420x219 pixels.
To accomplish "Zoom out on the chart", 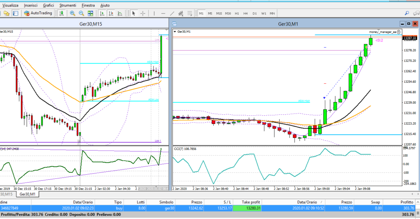I will pyautogui.click(x=82, y=13).
